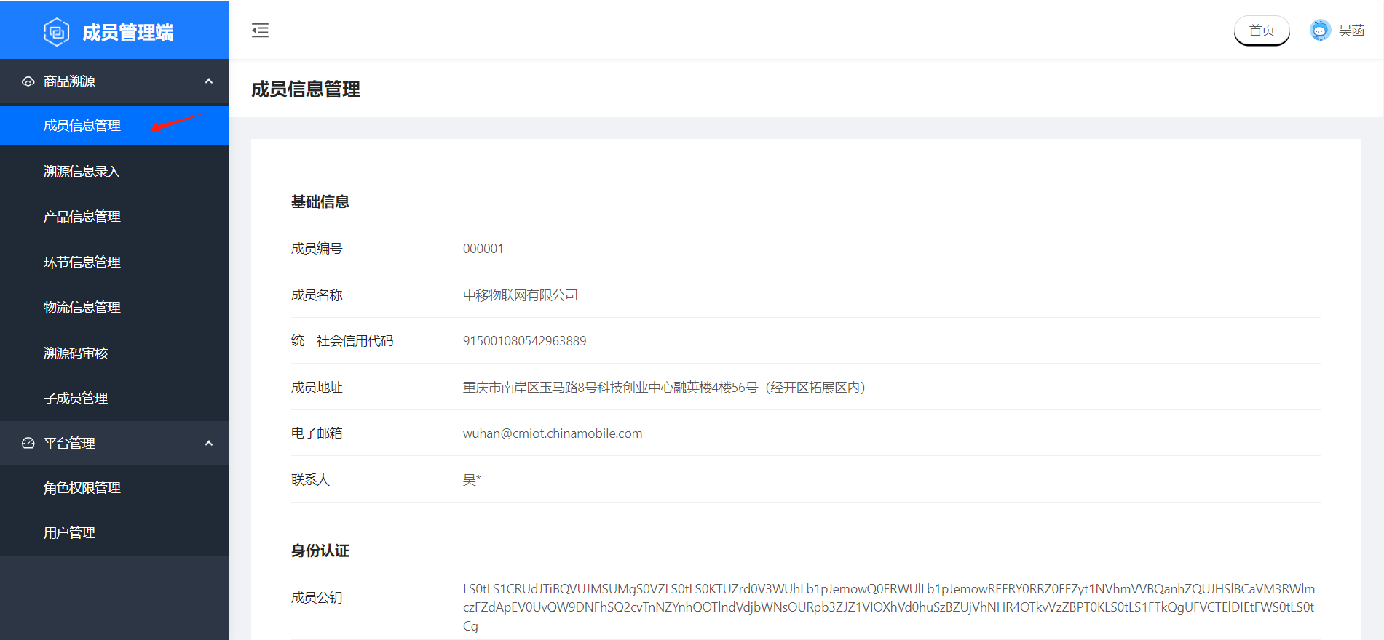The height and width of the screenshot is (640, 1384).
Task: Open 角色权限管理 page
Action: point(82,488)
